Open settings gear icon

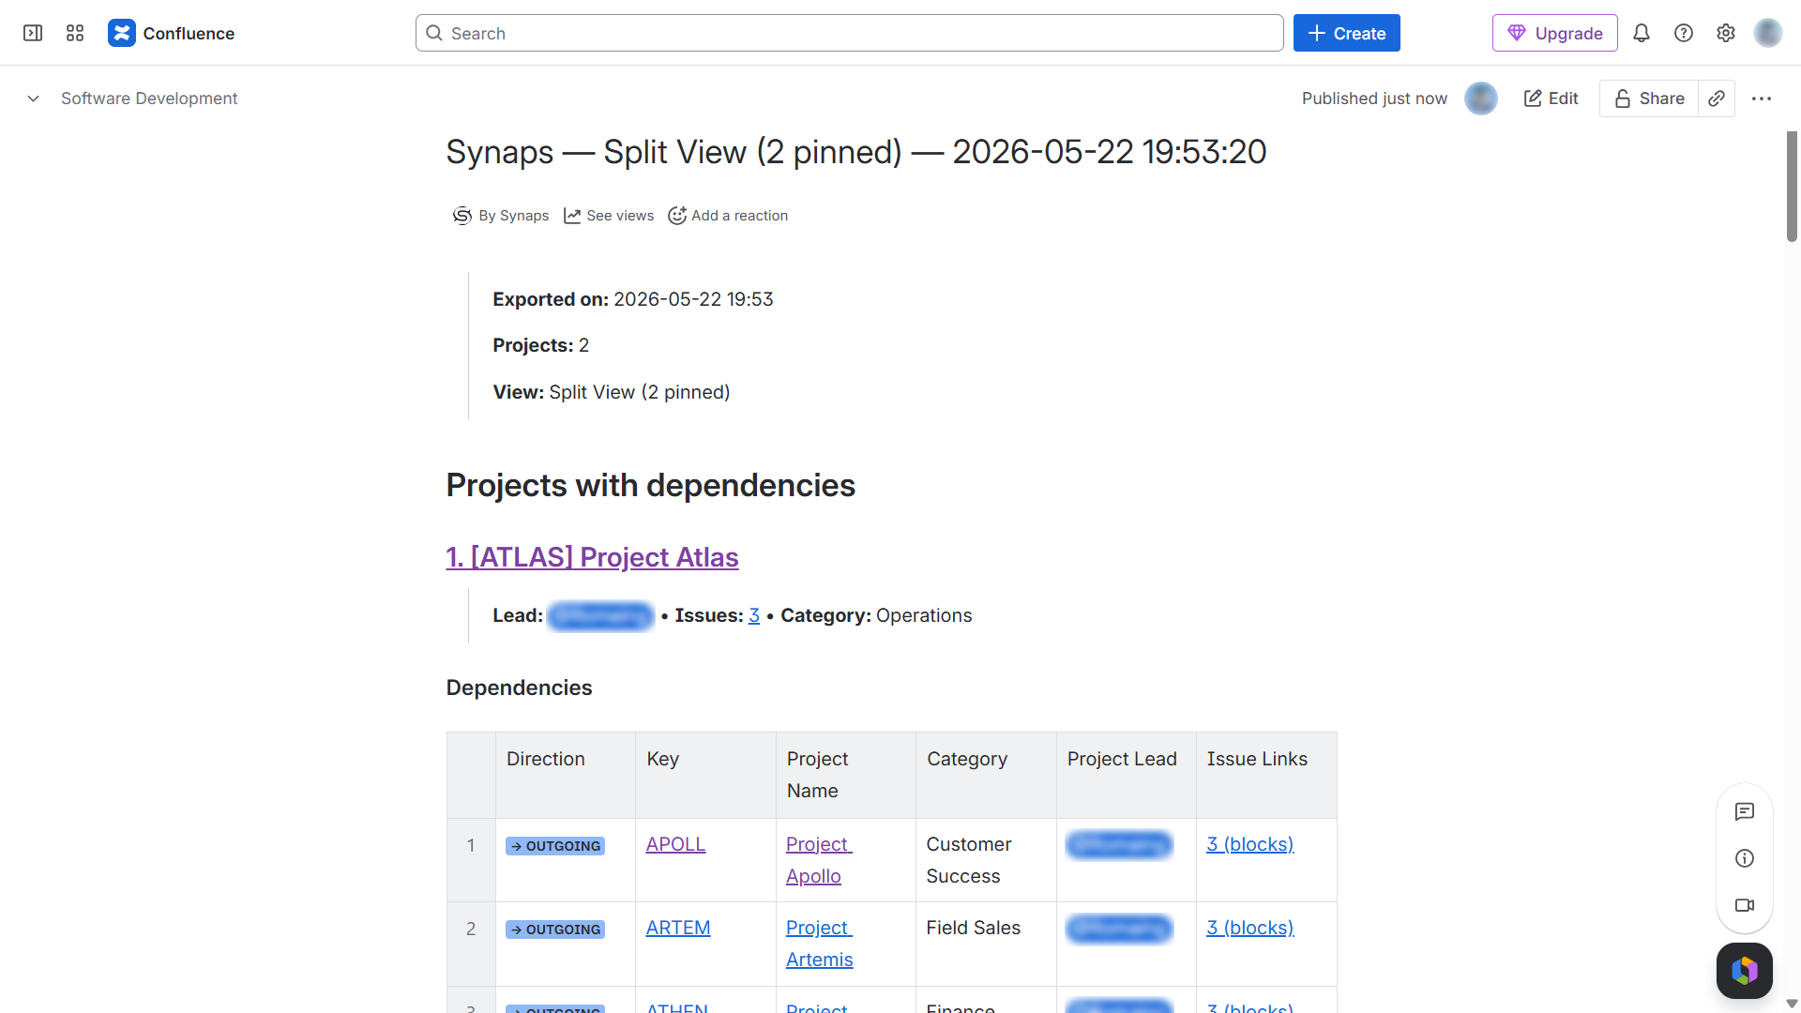click(x=1726, y=33)
